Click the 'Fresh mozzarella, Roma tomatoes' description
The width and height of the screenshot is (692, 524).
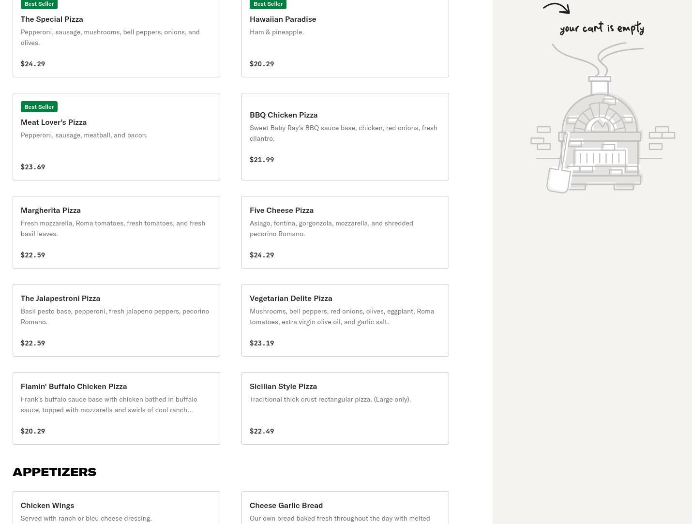pos(113,228)
